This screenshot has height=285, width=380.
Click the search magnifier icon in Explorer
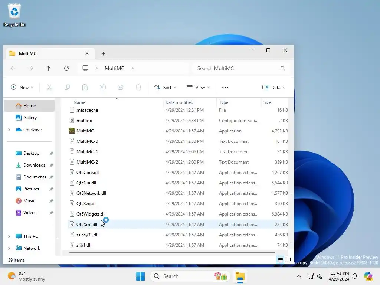282,68
